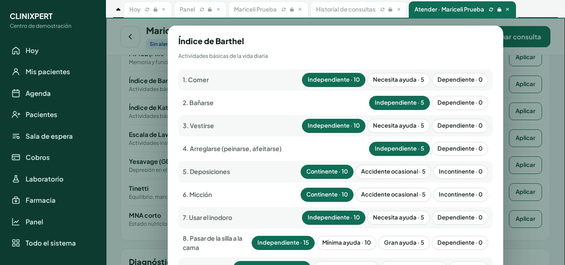565x265 pixels.
Task: Click the CLINIXPERT logo text
Action: 31,16
